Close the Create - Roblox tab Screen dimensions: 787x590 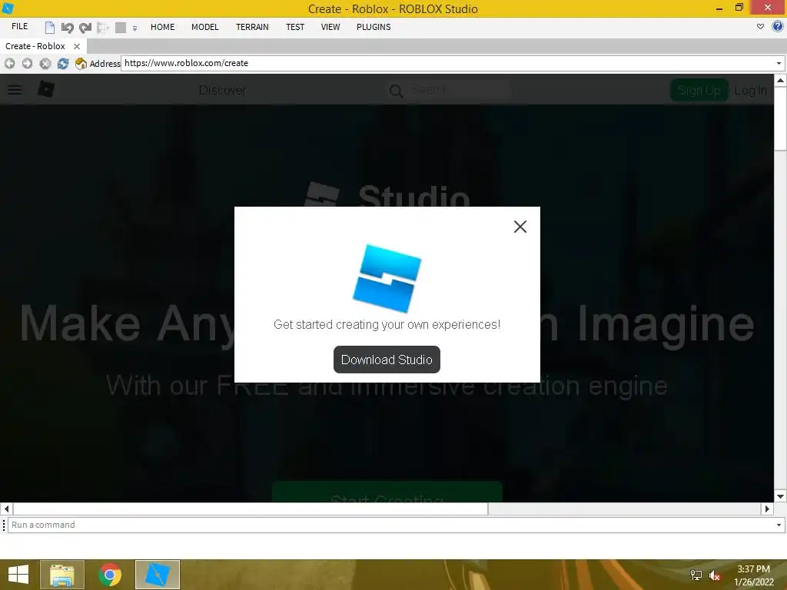[x=77, y=46]
